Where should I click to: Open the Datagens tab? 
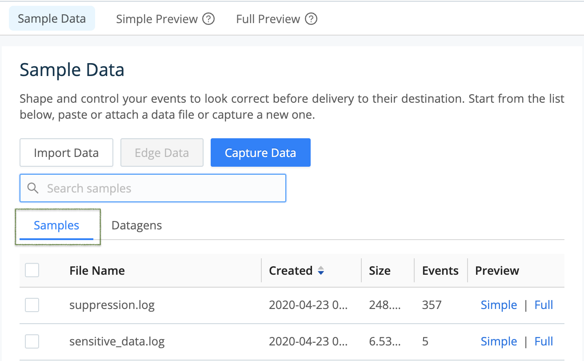[x=136, y=225]
